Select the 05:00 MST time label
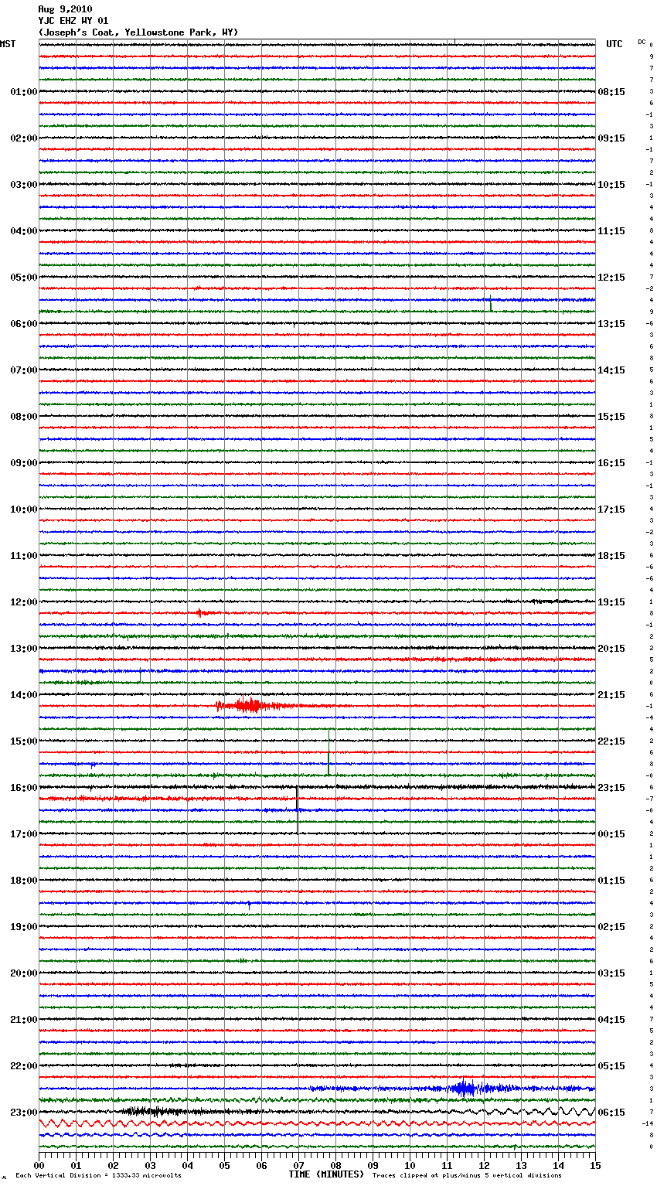This screenshot has width=657, height=1186. click(x=24, y=278)
